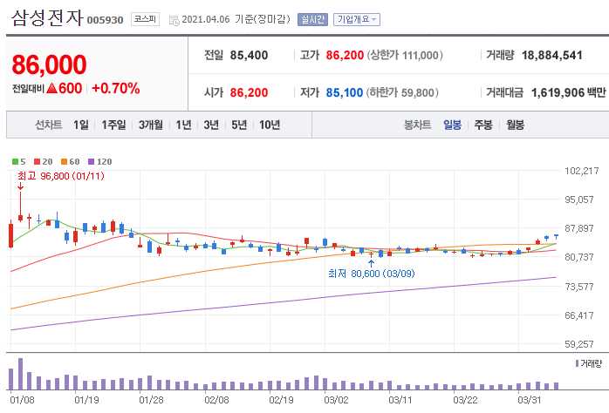Click the 시가 value 86,200
The image size is (609, 413).
(249, 92)
